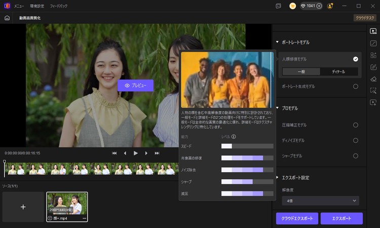
Task: Select the video enhancer sidebar tool
Action: click(x=373, y=31)
